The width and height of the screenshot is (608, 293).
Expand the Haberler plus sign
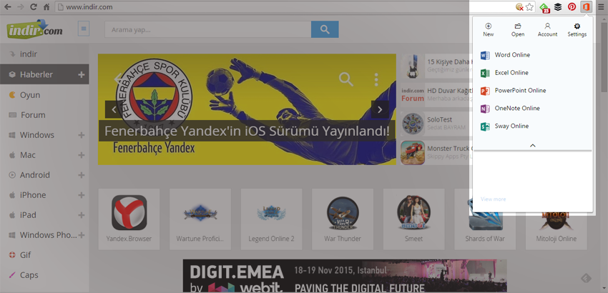click(82, 74)
